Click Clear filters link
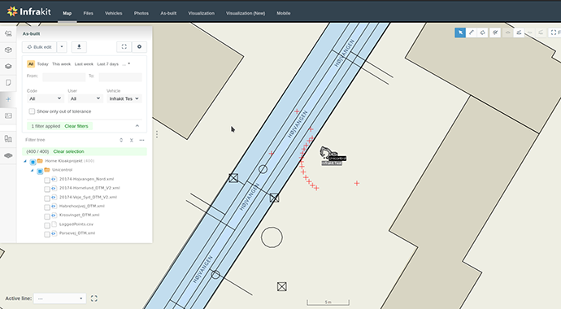This screenshot has height=309, width=561. coord(76,126)
